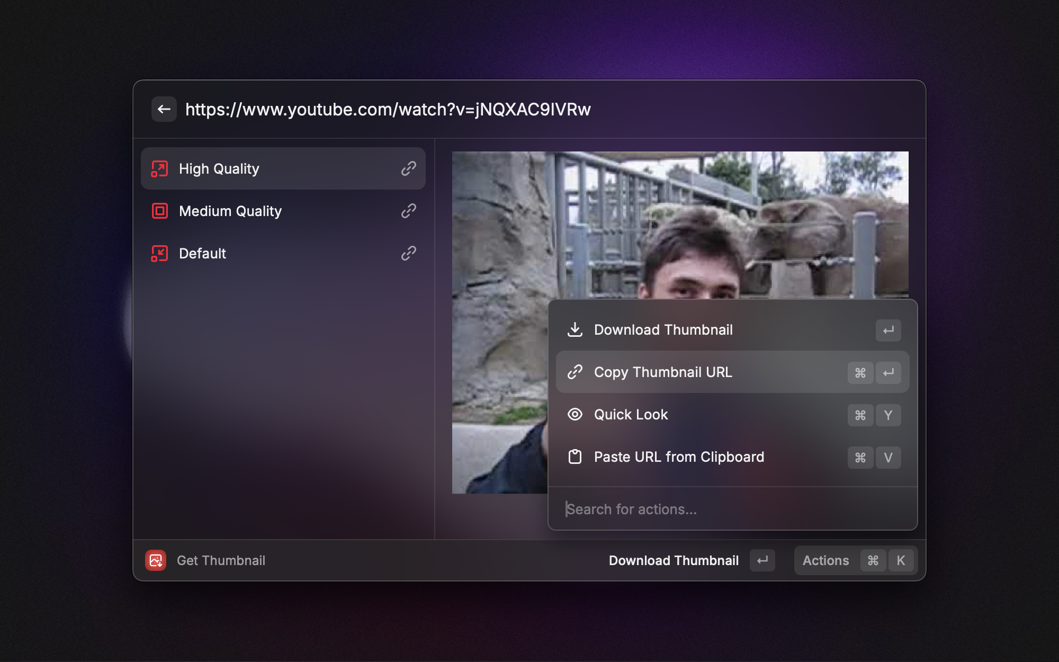This screenshot has width=1059, height=662.
Task: Click the Quick Look eye icon
Action: coord(575,415)
